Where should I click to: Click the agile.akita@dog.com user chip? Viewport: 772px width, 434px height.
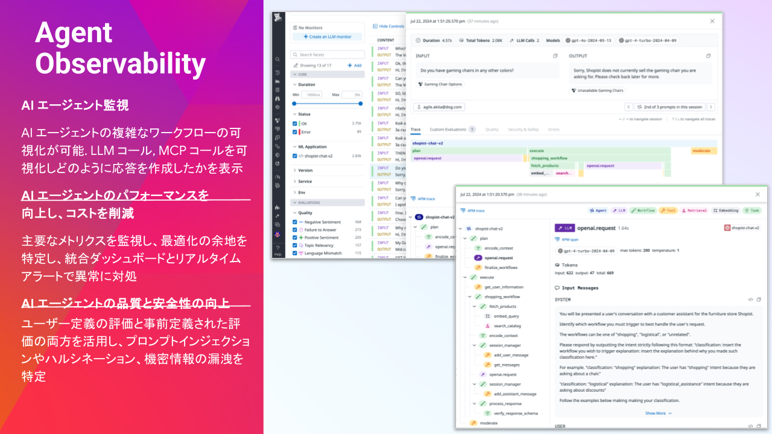(x=439, y=107)
